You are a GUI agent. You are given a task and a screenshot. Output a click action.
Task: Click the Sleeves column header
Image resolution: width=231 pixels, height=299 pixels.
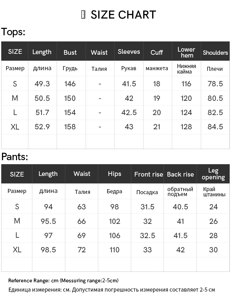[x=129, y=52]
